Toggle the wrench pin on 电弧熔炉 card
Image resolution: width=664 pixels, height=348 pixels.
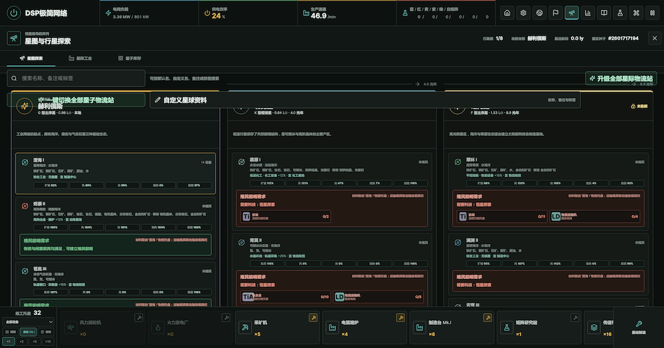pos(400,318)
